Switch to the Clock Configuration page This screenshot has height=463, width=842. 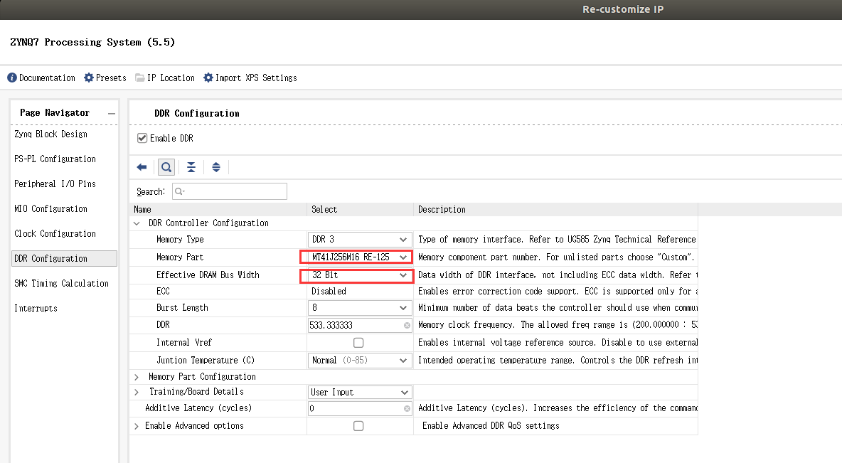click(x=55, y=234)
